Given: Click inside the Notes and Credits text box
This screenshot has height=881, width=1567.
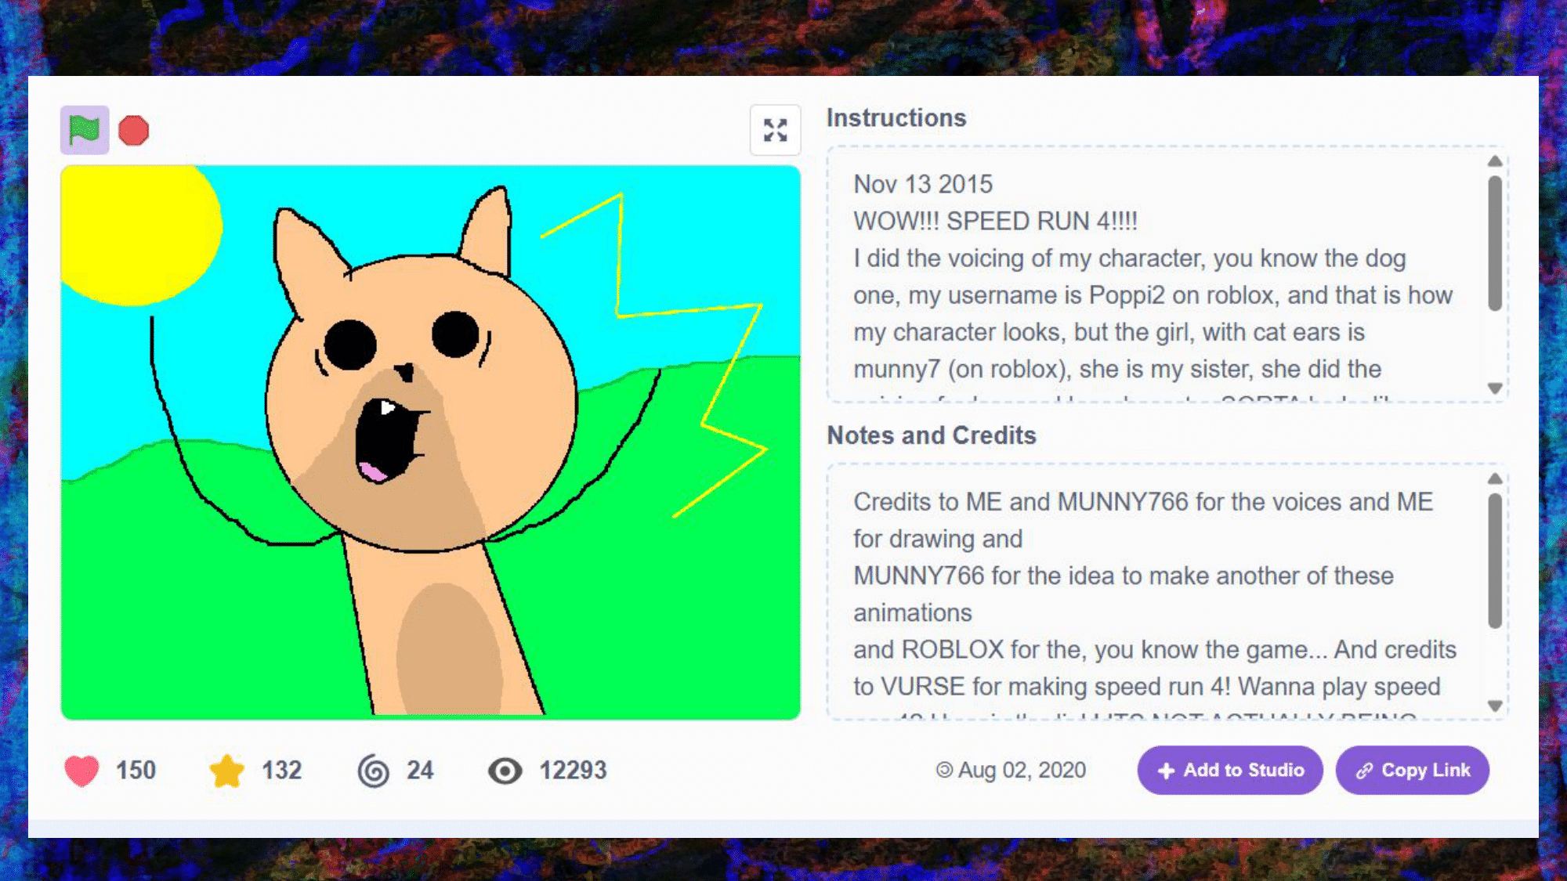Looking at the screenshot, I should tap(1156, 591).
